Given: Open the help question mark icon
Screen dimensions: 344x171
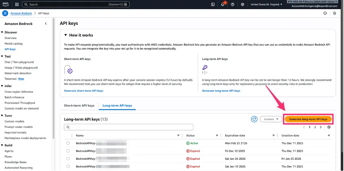Looking at the screenshot, I should coord(232,4).
